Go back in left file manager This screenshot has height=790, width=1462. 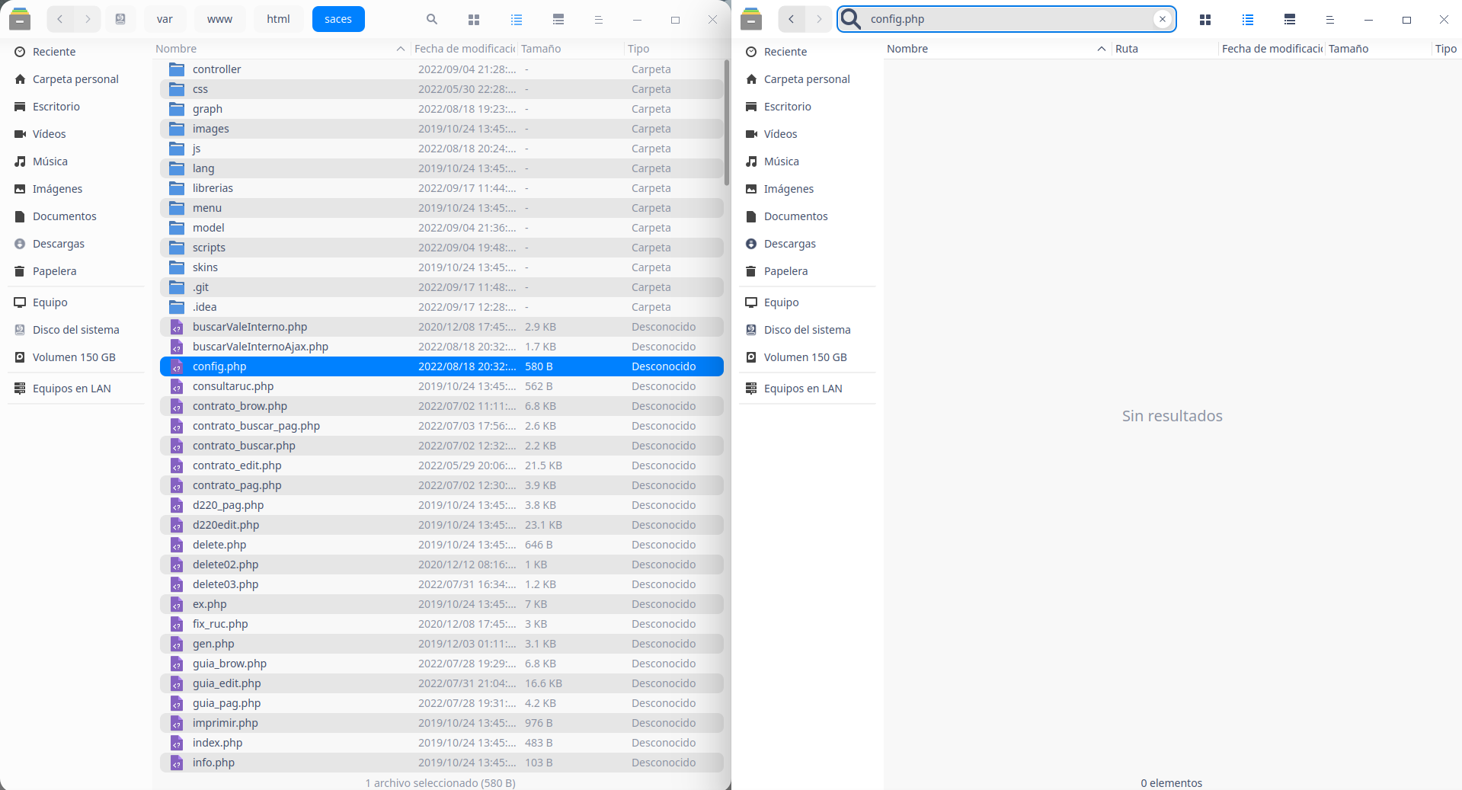[60, 19]
